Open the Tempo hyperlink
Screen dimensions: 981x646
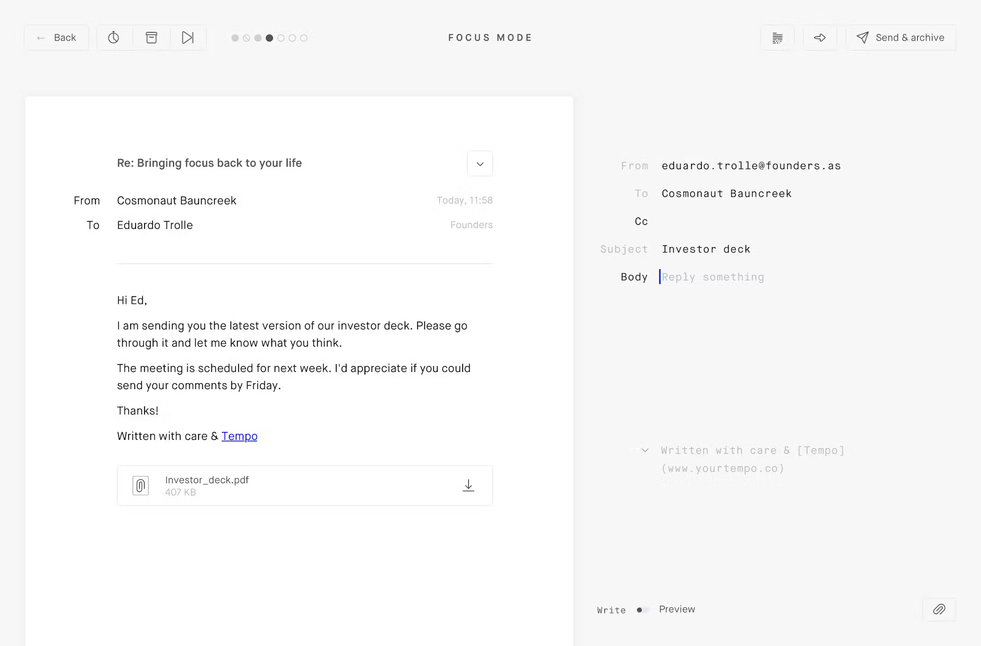click(239, 436)
